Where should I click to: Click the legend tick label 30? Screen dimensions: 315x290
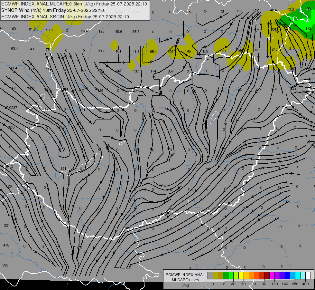click(233, 284)
